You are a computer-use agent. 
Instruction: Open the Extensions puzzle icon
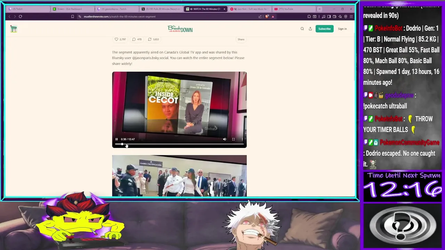[x=309, y=16]
